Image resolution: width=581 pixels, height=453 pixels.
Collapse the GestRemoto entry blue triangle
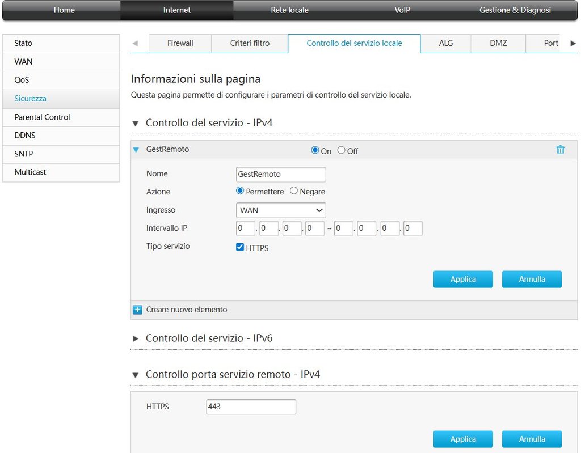pos(136,150)
